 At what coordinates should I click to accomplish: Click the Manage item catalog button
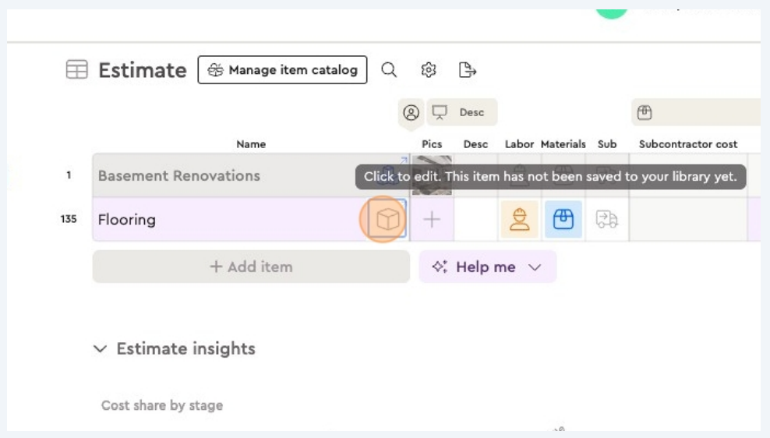point(282,70)
